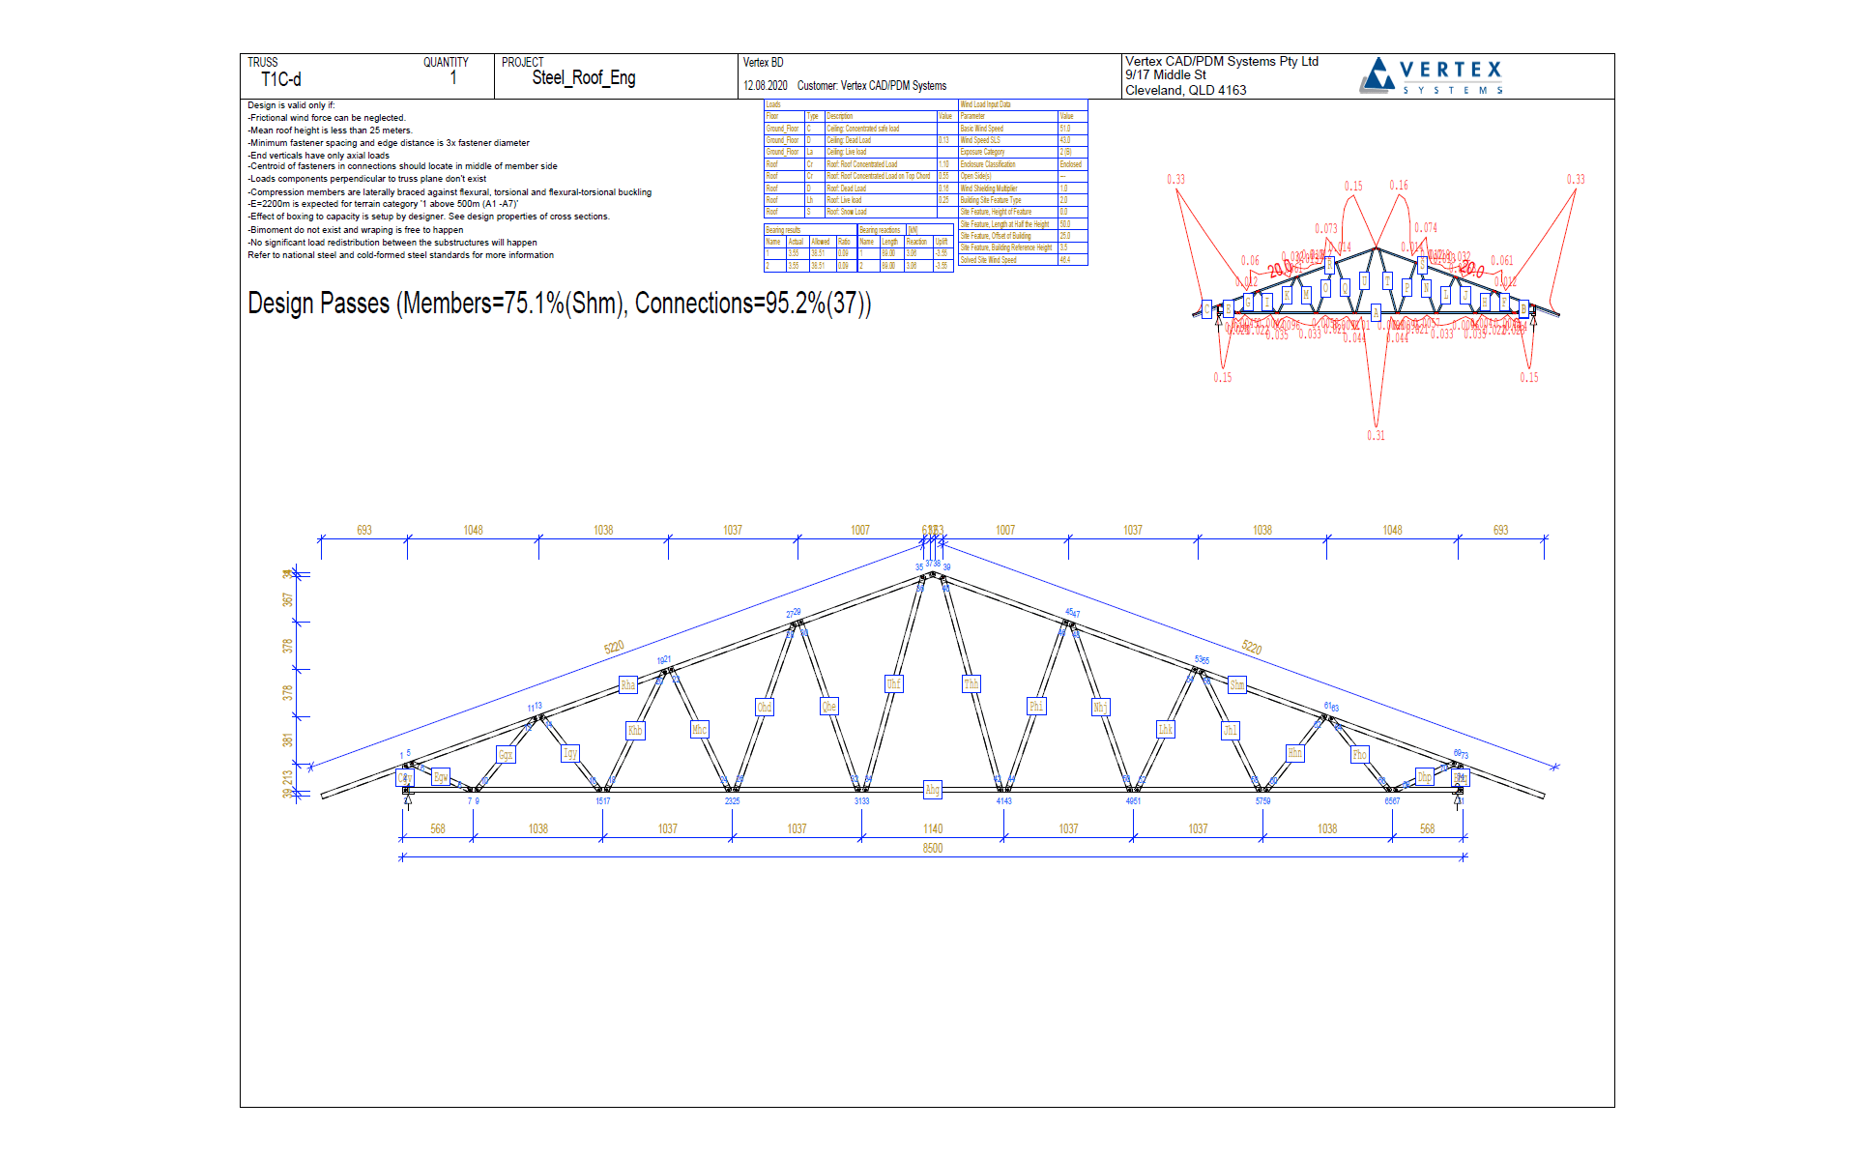Viewport: 1856px width, 1160px height.
Task: Select the leftmost 693 top dimension
Action: tap(364, 531)
